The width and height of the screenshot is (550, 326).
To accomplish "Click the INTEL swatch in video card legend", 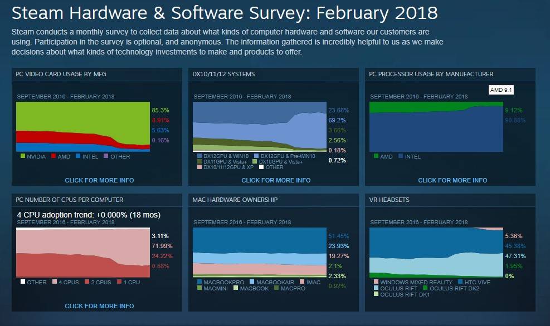I will pos(78,156).
